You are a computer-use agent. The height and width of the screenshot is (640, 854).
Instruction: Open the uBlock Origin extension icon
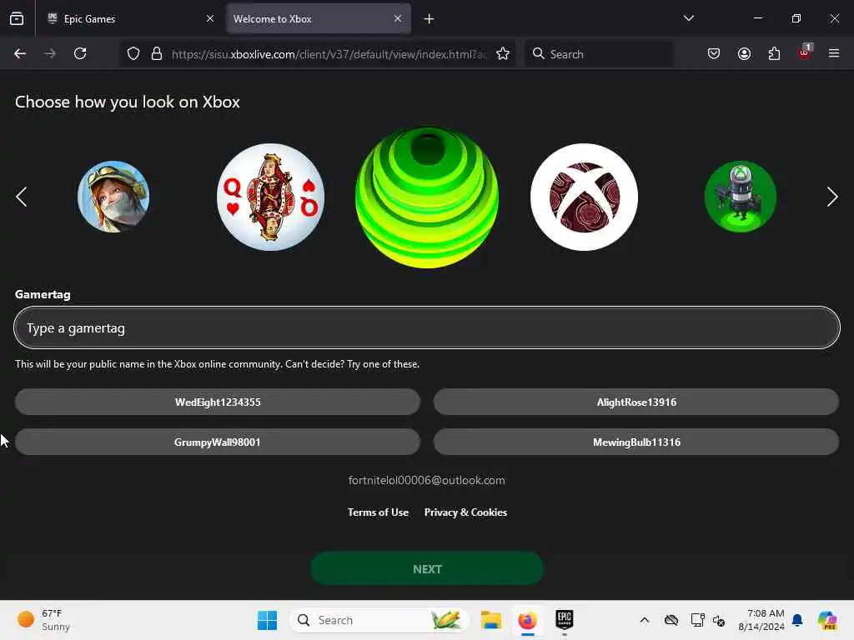click(x=805, y=52)
